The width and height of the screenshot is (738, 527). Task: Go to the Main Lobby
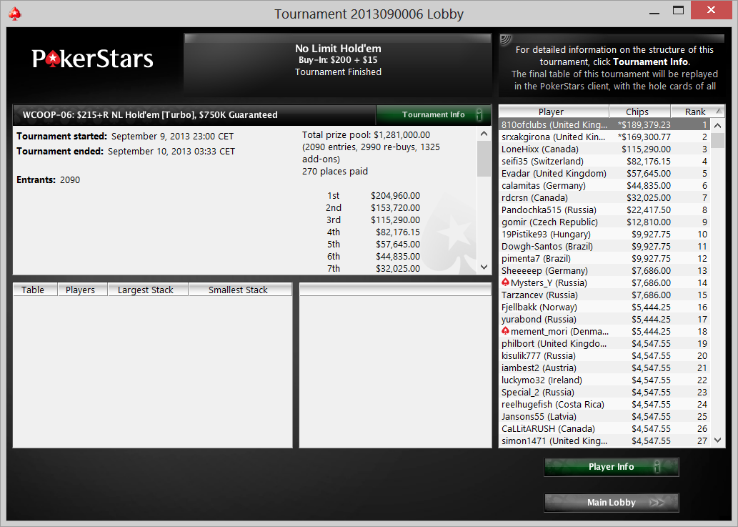(612, 503)
